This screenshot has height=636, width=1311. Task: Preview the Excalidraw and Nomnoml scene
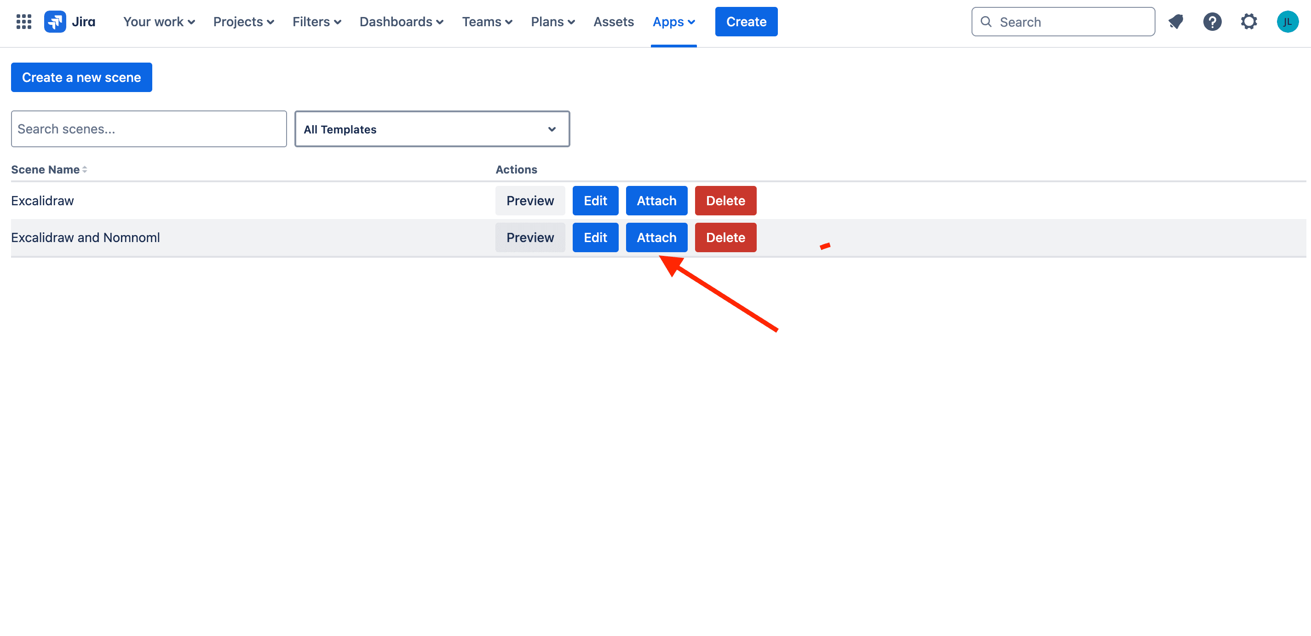coord(530,237)
